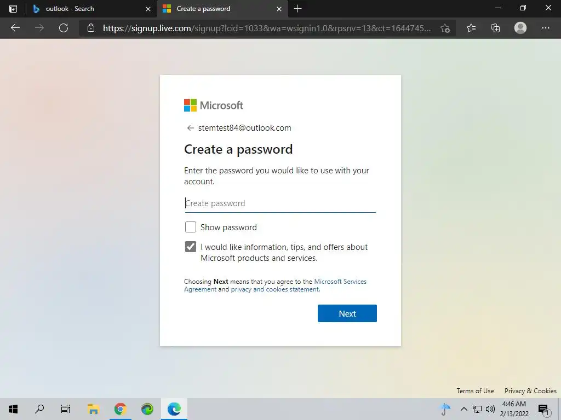561x420 pixels.
Task: Open Task View on the taskbar
Action: (x=66, y=409)
